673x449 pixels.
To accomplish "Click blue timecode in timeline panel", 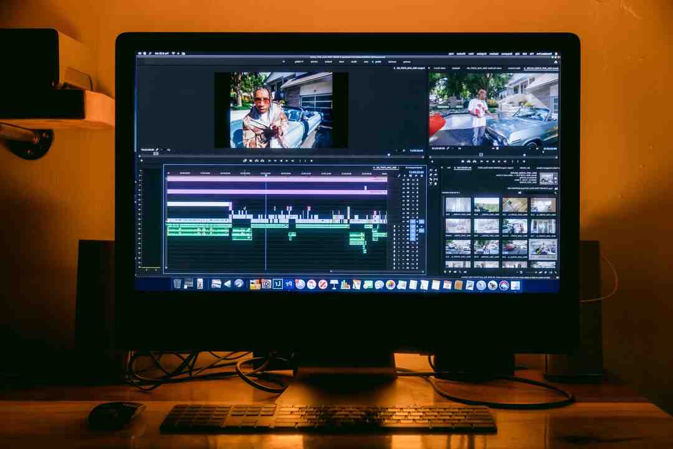I will click(417, 172).
